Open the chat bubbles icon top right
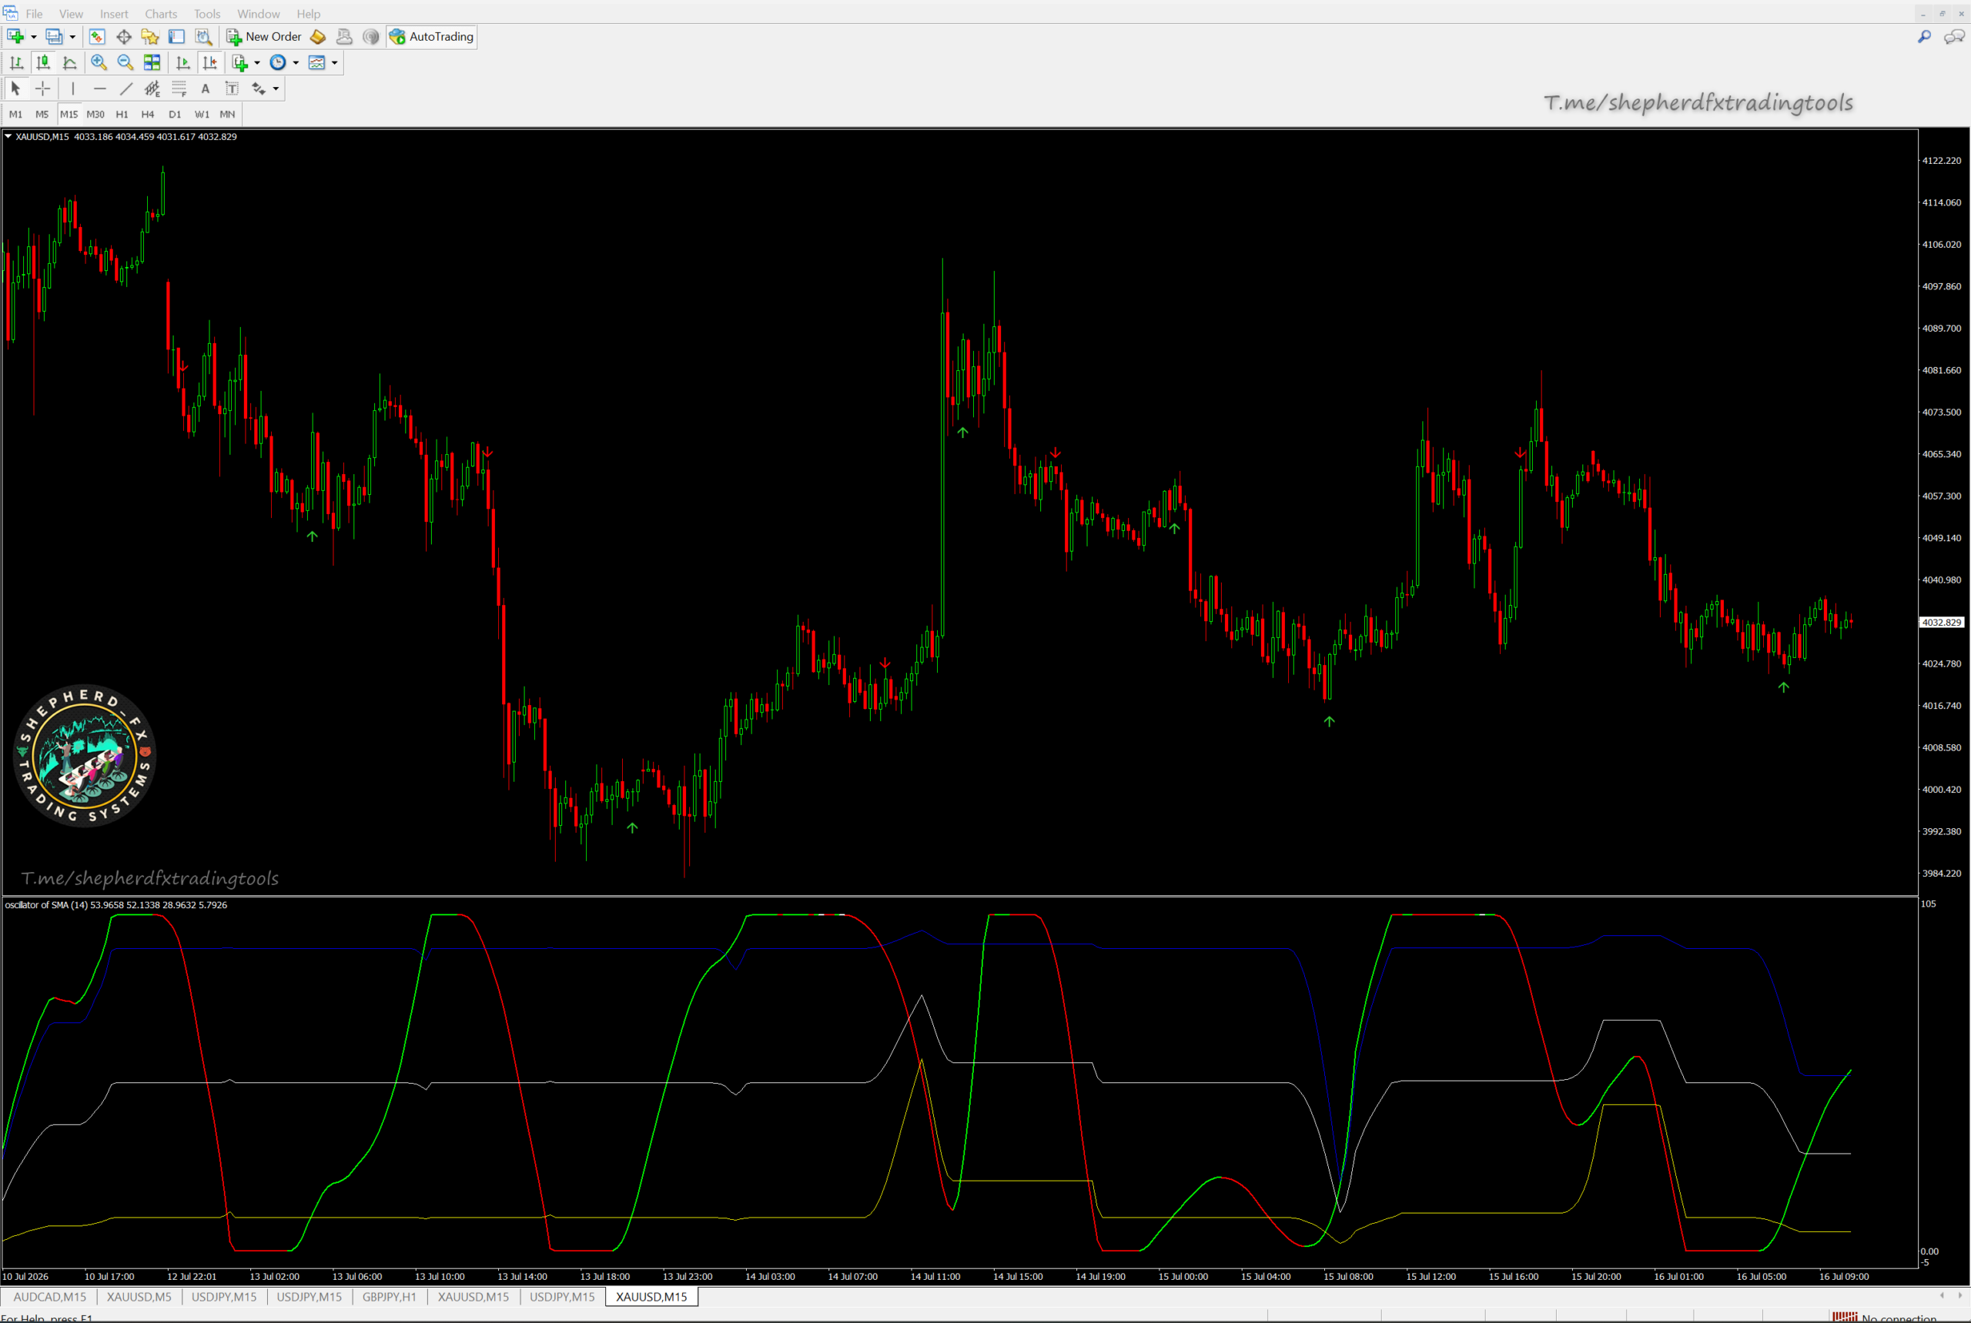 [1953, 36]
